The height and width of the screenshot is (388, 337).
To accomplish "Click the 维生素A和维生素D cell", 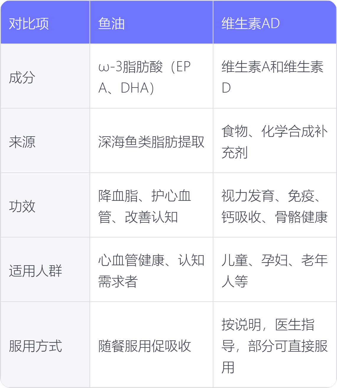I will [275, 76].
